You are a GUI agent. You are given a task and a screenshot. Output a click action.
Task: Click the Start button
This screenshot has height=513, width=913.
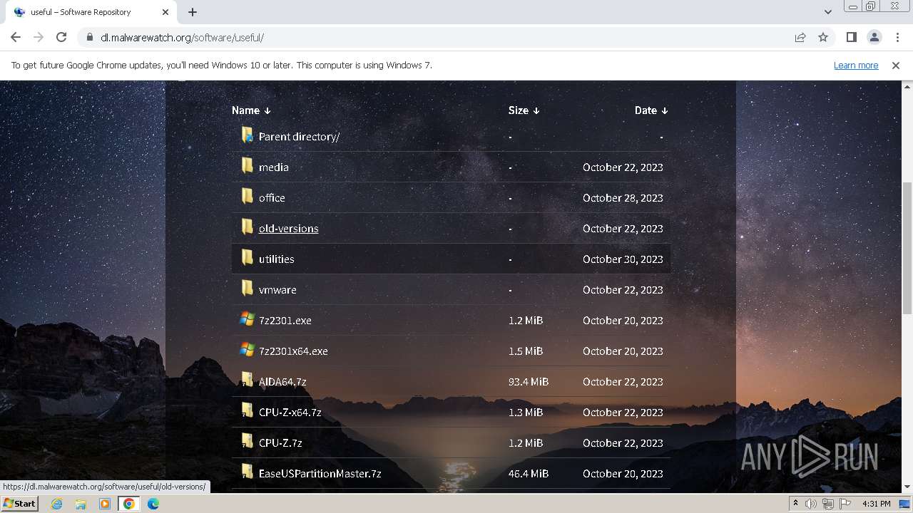tap(19, 504)
